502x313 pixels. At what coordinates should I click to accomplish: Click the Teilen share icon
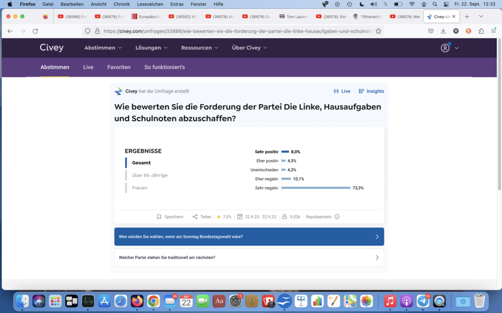[x=195, y=217]
